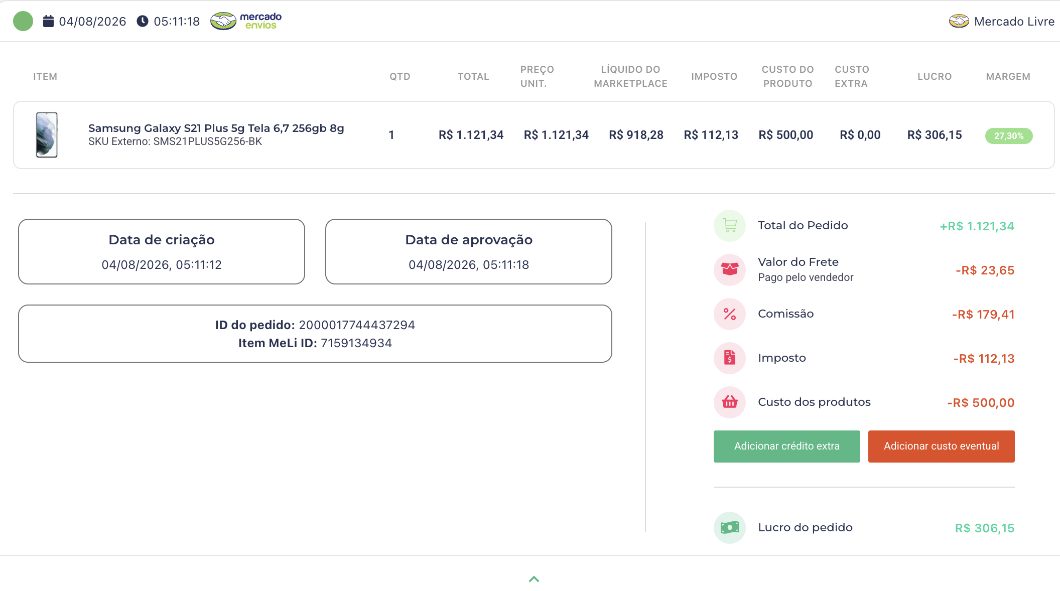
Task: Click the percent icon for Comissão
Action: coord(730,314)
